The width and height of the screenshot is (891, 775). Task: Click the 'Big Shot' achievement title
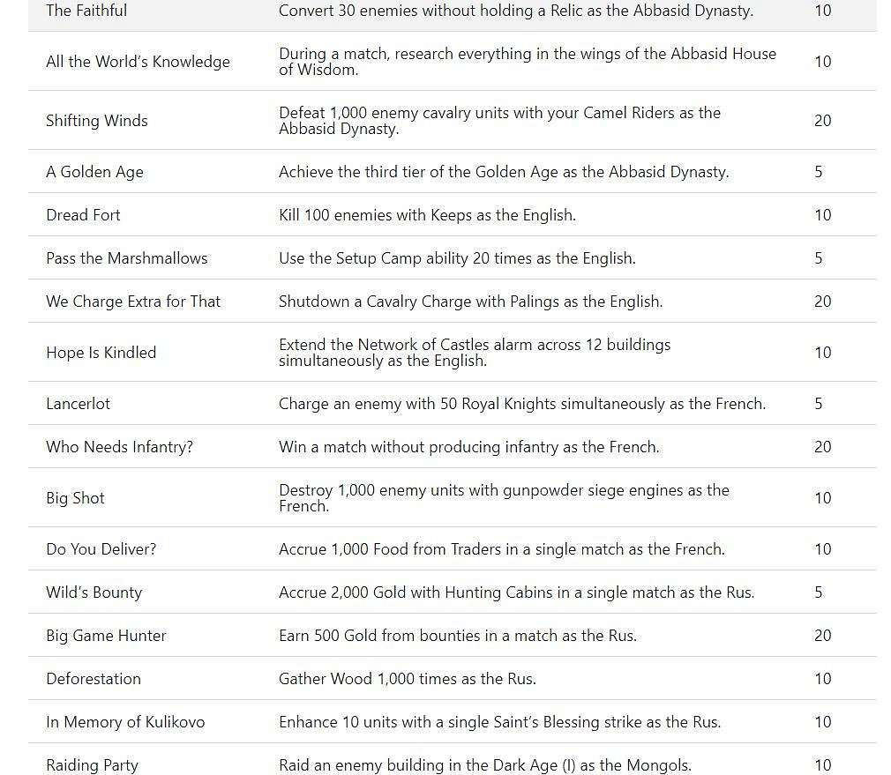[x=75, y=498]
